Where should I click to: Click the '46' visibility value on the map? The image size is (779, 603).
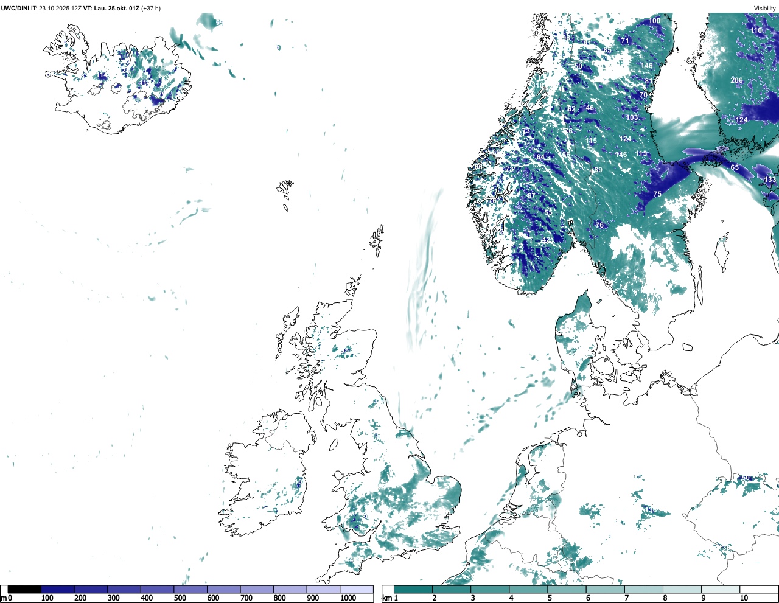click(590, 108)
